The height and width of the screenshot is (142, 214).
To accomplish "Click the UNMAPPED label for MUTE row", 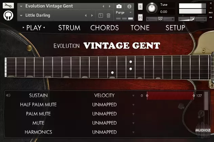I will (x=104, y=123).
